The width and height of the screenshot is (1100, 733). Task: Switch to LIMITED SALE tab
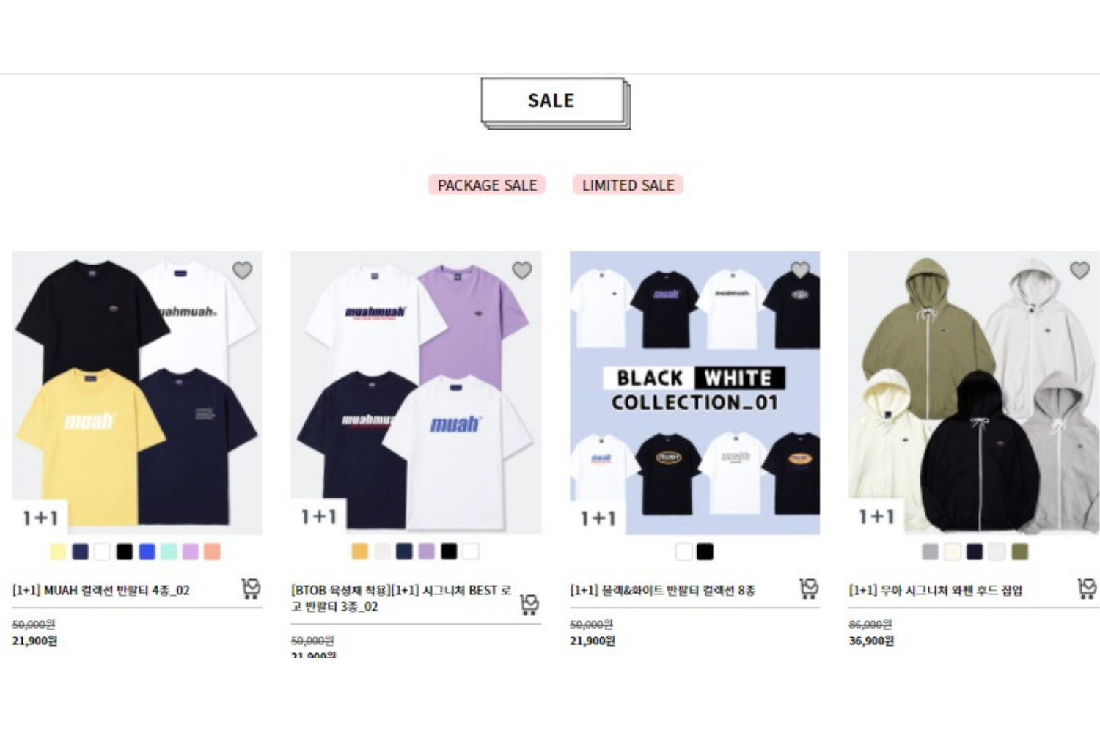tap(628, 185)
